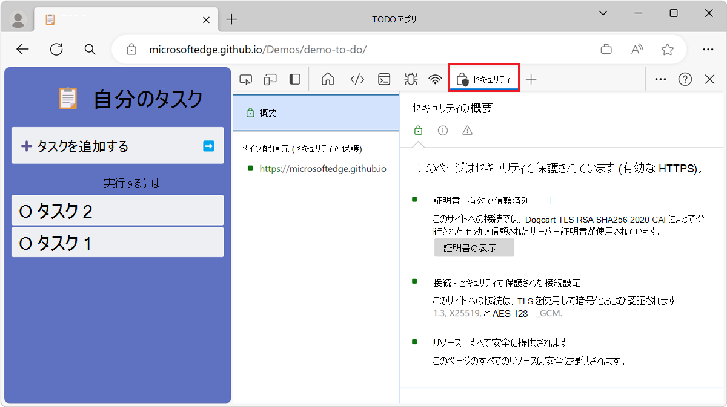Mark タスク 2 as complete

tap(25, 211)
